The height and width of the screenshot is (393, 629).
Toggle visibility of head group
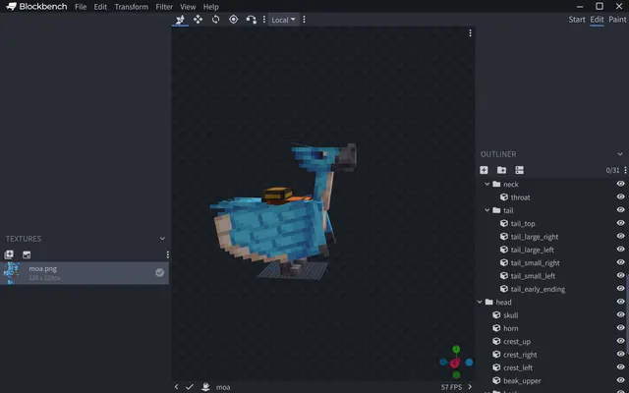click(x=620, y=302)
